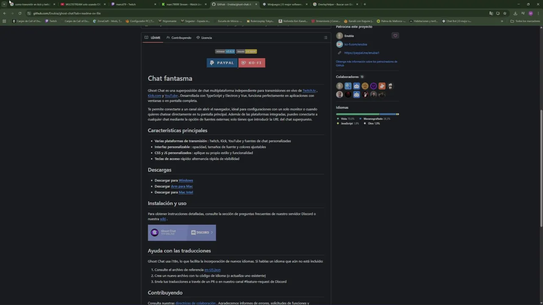Image resolution: width=543 pixels, height=305 pixels.
Task: Open the YouTube link in description
Action: (171, 96)
